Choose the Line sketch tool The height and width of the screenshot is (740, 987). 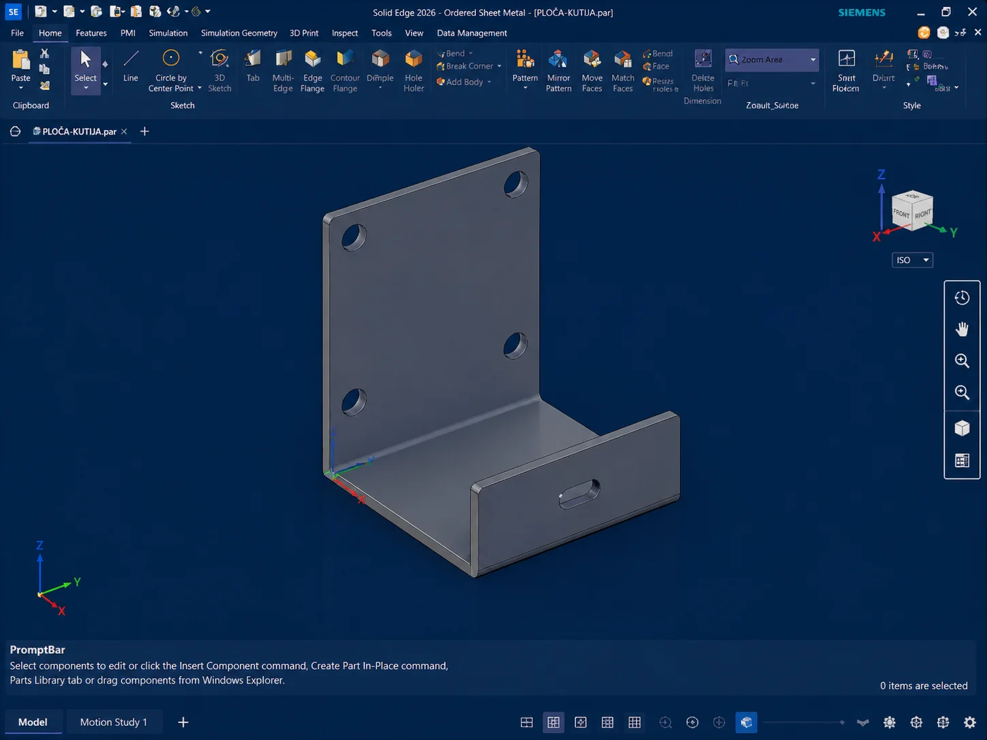point(130,67)
